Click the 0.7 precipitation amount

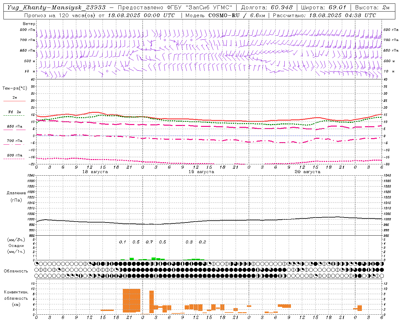click(149, 242)
